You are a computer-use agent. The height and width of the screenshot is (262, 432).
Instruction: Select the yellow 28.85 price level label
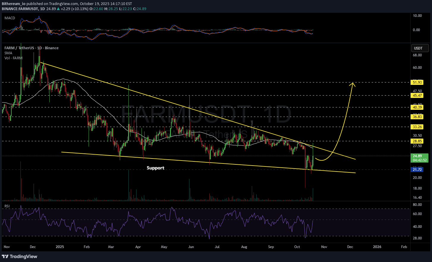pos(417,141)
